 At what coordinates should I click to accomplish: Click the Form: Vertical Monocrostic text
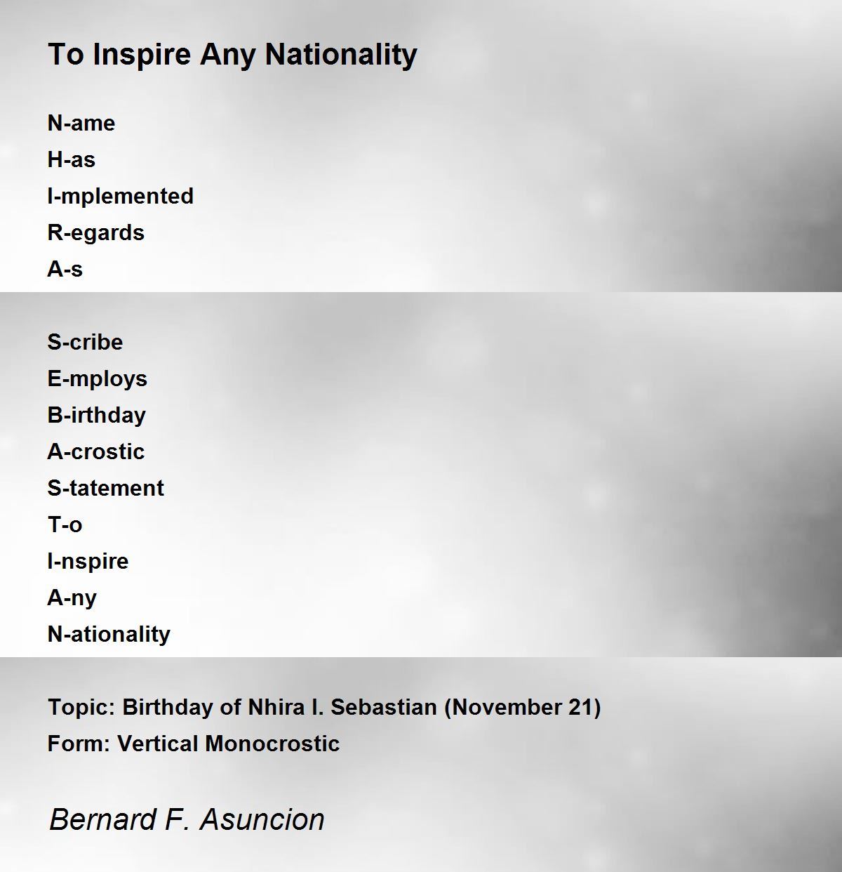[x=194, y=744]
